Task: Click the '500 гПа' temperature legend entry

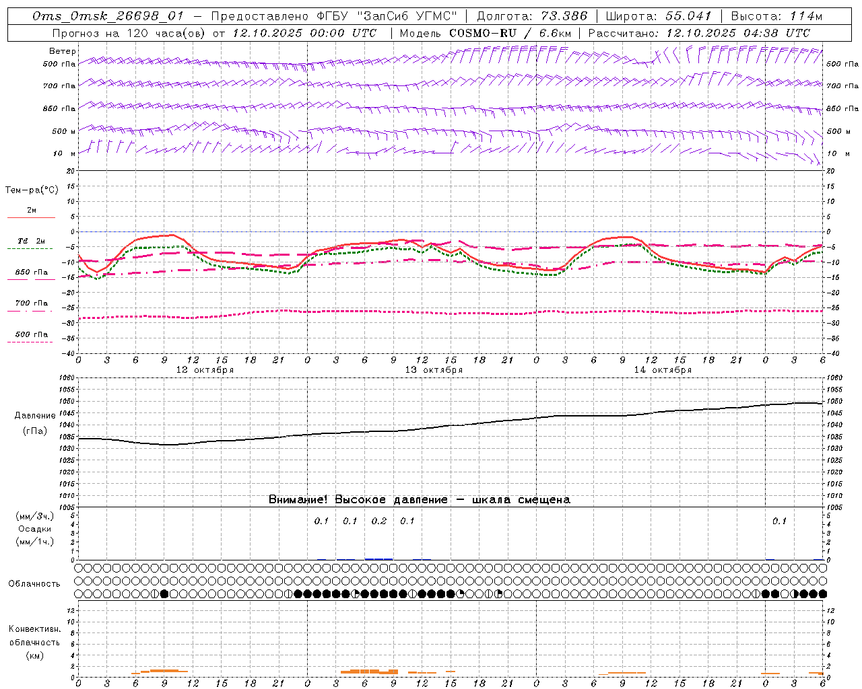Action: click(32, 334)
